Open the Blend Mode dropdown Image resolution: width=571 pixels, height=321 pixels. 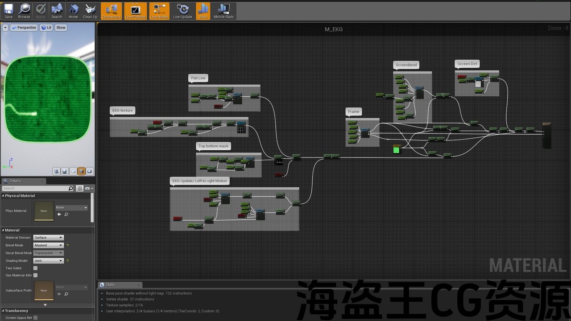pyautogui.click(x=49, y=245)
